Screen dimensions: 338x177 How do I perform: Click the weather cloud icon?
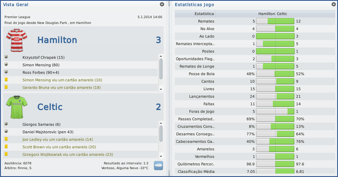(159, 165)
